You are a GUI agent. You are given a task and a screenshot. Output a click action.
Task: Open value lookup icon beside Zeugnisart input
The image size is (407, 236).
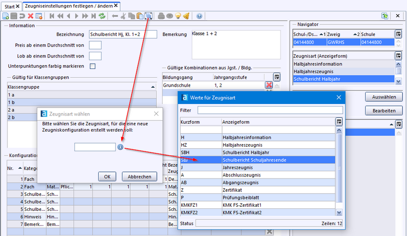tap(120, 147)
